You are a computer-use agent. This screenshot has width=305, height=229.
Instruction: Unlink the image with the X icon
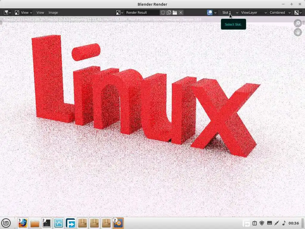(x=181, y=13)
